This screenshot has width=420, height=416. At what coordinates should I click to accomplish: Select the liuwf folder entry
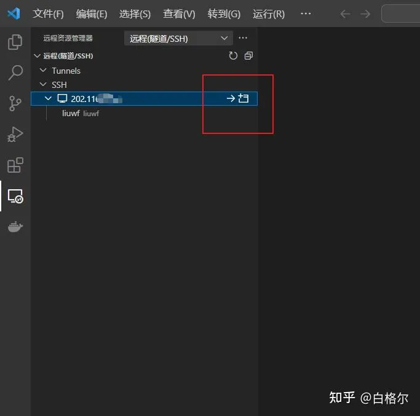coord(71,113)
